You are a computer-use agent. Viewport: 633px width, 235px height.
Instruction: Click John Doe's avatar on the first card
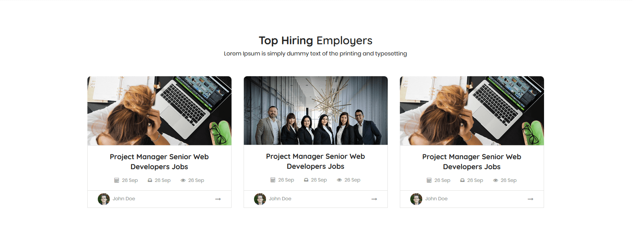(104, 199)
